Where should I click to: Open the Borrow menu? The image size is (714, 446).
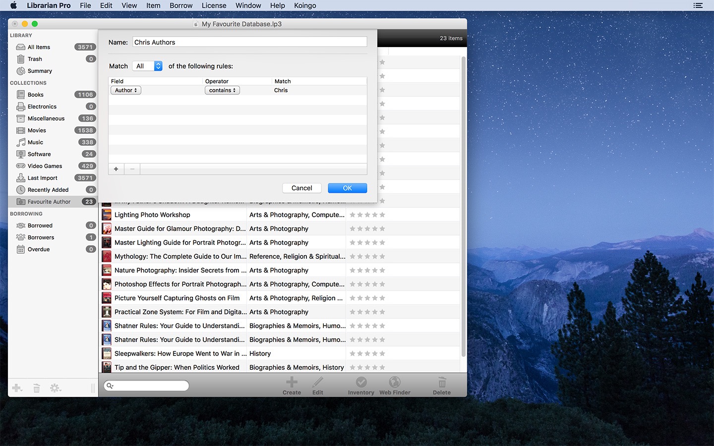point(181,5)
